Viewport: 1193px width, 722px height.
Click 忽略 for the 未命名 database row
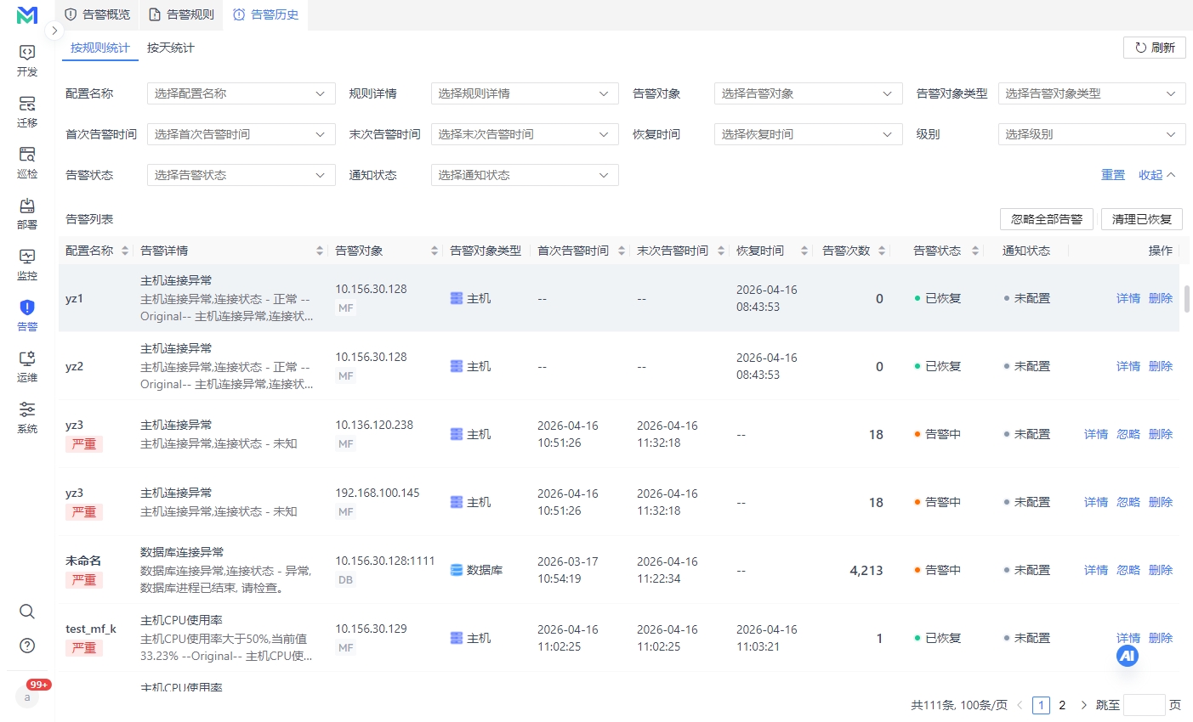click(x=1128, y=570)
